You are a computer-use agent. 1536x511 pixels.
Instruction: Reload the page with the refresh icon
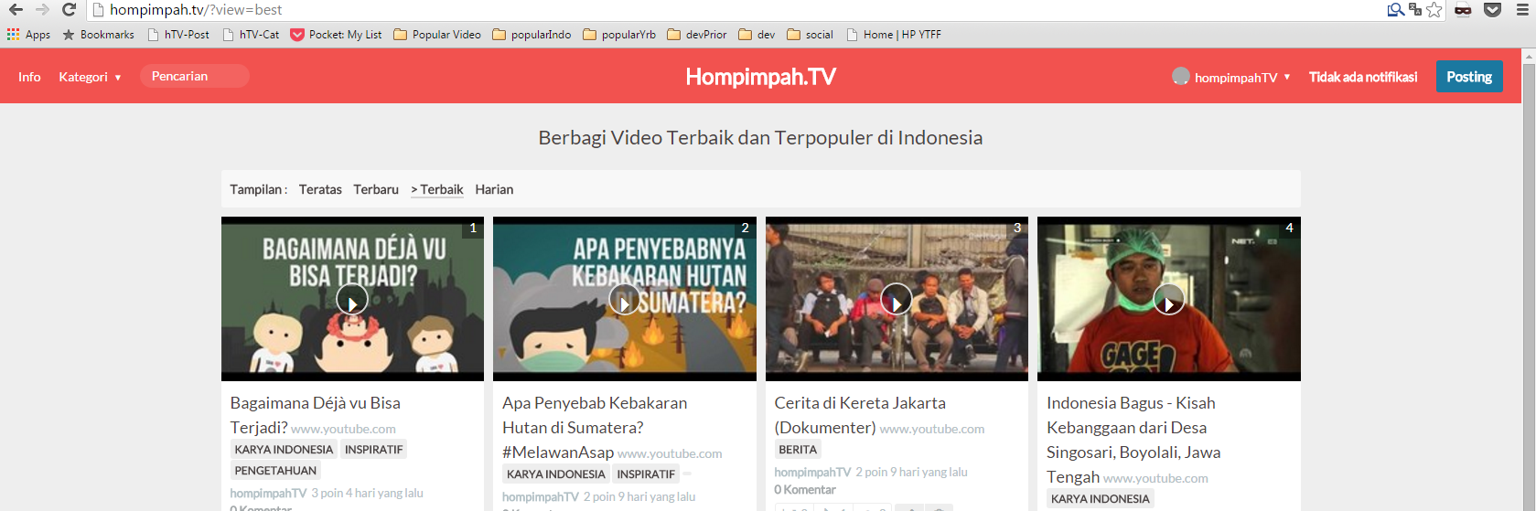tap(69, 9)
